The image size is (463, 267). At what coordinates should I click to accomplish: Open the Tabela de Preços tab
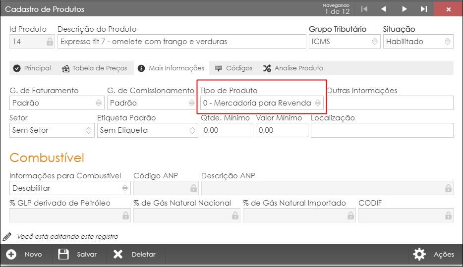(x=95, y=68)
